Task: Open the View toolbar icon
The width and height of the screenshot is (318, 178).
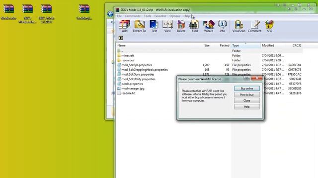Action: [167, 26]
